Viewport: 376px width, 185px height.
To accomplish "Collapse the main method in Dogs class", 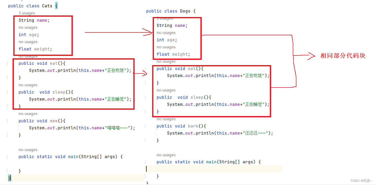I will coord(145,162).
